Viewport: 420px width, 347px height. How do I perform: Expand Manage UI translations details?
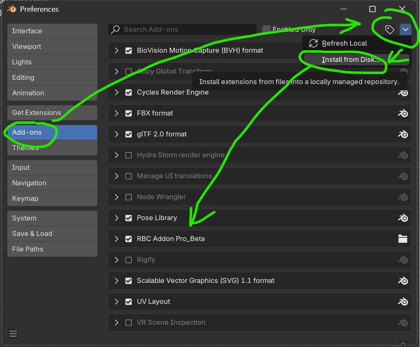(x=116, y=176)
